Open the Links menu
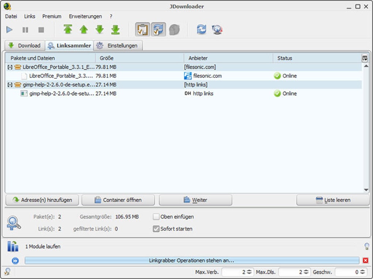This screenshot has width=373, height=279. point(30,16)
